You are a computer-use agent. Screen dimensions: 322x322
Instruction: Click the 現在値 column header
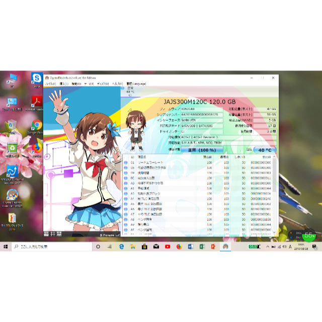pyautogui.click(x=205, y=157)
